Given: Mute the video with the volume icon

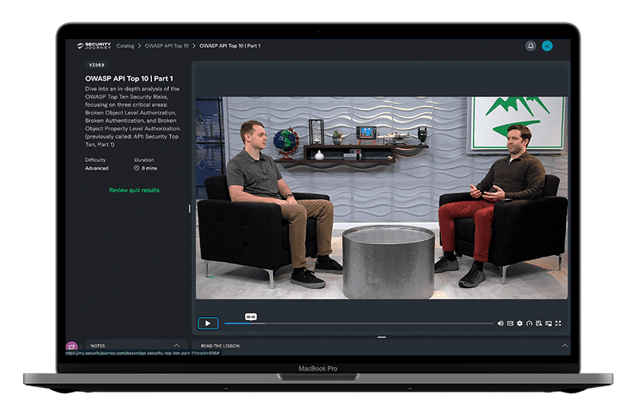Looking at the screenshot, I should pos(500,324).
